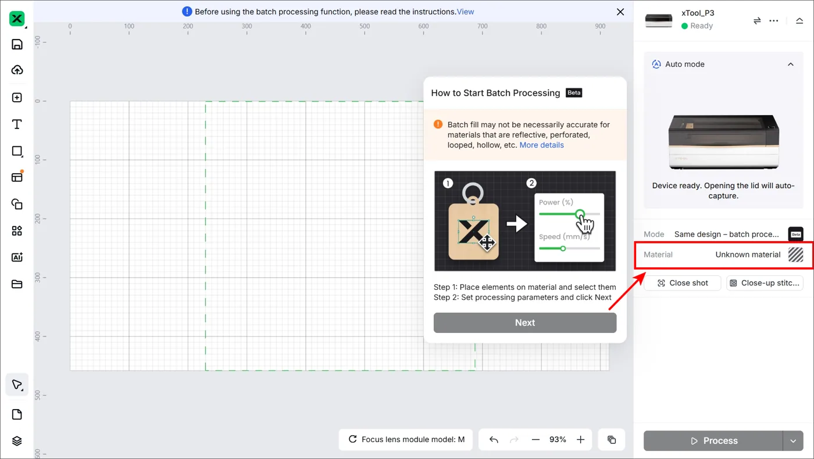This screenshot has height=459, width=814.
Task: Open the apps grid icon
Action: point(17,231)
